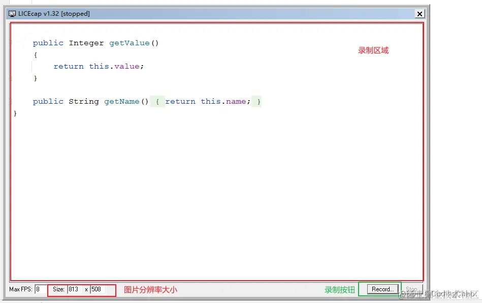Screen dimensions: 482x303
Task: Click the Size height field showing 508
Action: pyautogui.click(x=98, y=289)
